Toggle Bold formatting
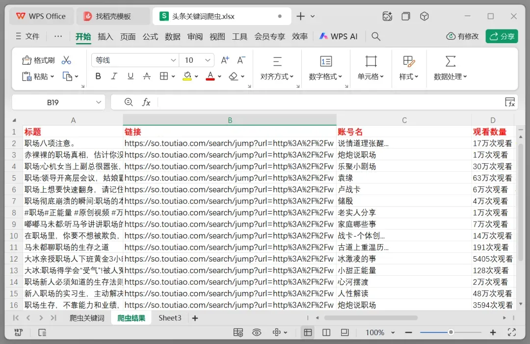This screenshot has height=344, width=530. pyautogui.click(x=98, y=77)
